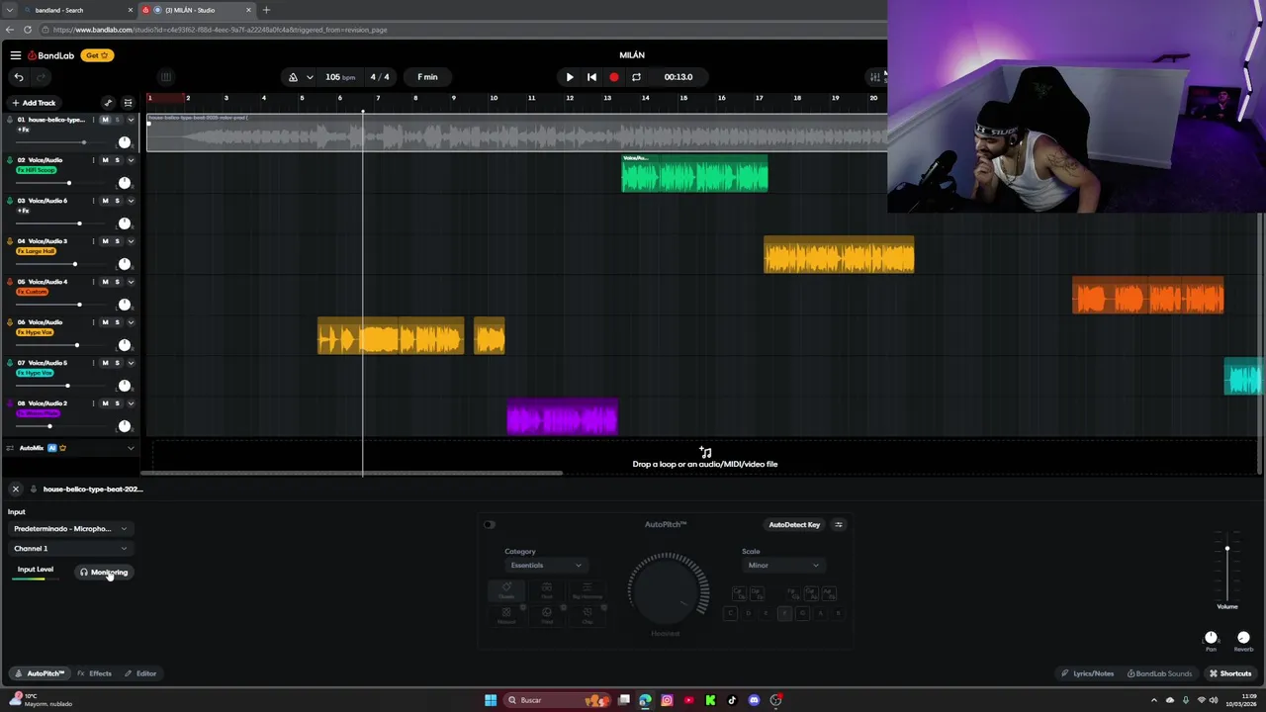Click the Windows Start button
The width and height of the screenshot is (1266, 712).
click(491, 700)
